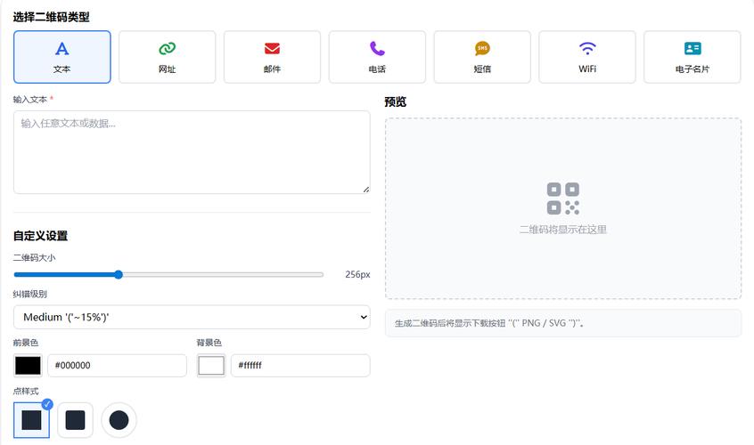Viewport: 754px width, 445px height.
Task: Open the 电子名片 vCard QR type
Action: [693, 57]
